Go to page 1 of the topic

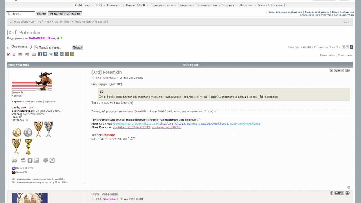[343, 47]
